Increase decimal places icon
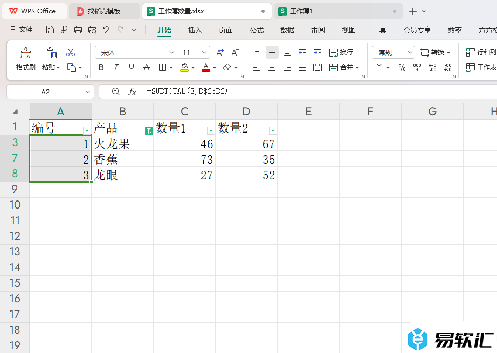The width and height of the screenshot is (497, 353). [x=432, y=67]
